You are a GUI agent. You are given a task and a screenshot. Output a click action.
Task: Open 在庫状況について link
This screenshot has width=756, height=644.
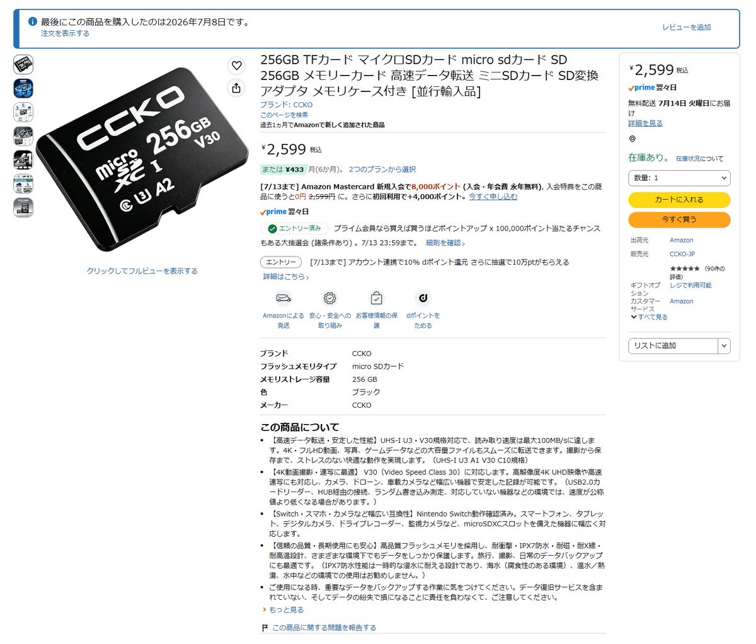coord(699,159)
